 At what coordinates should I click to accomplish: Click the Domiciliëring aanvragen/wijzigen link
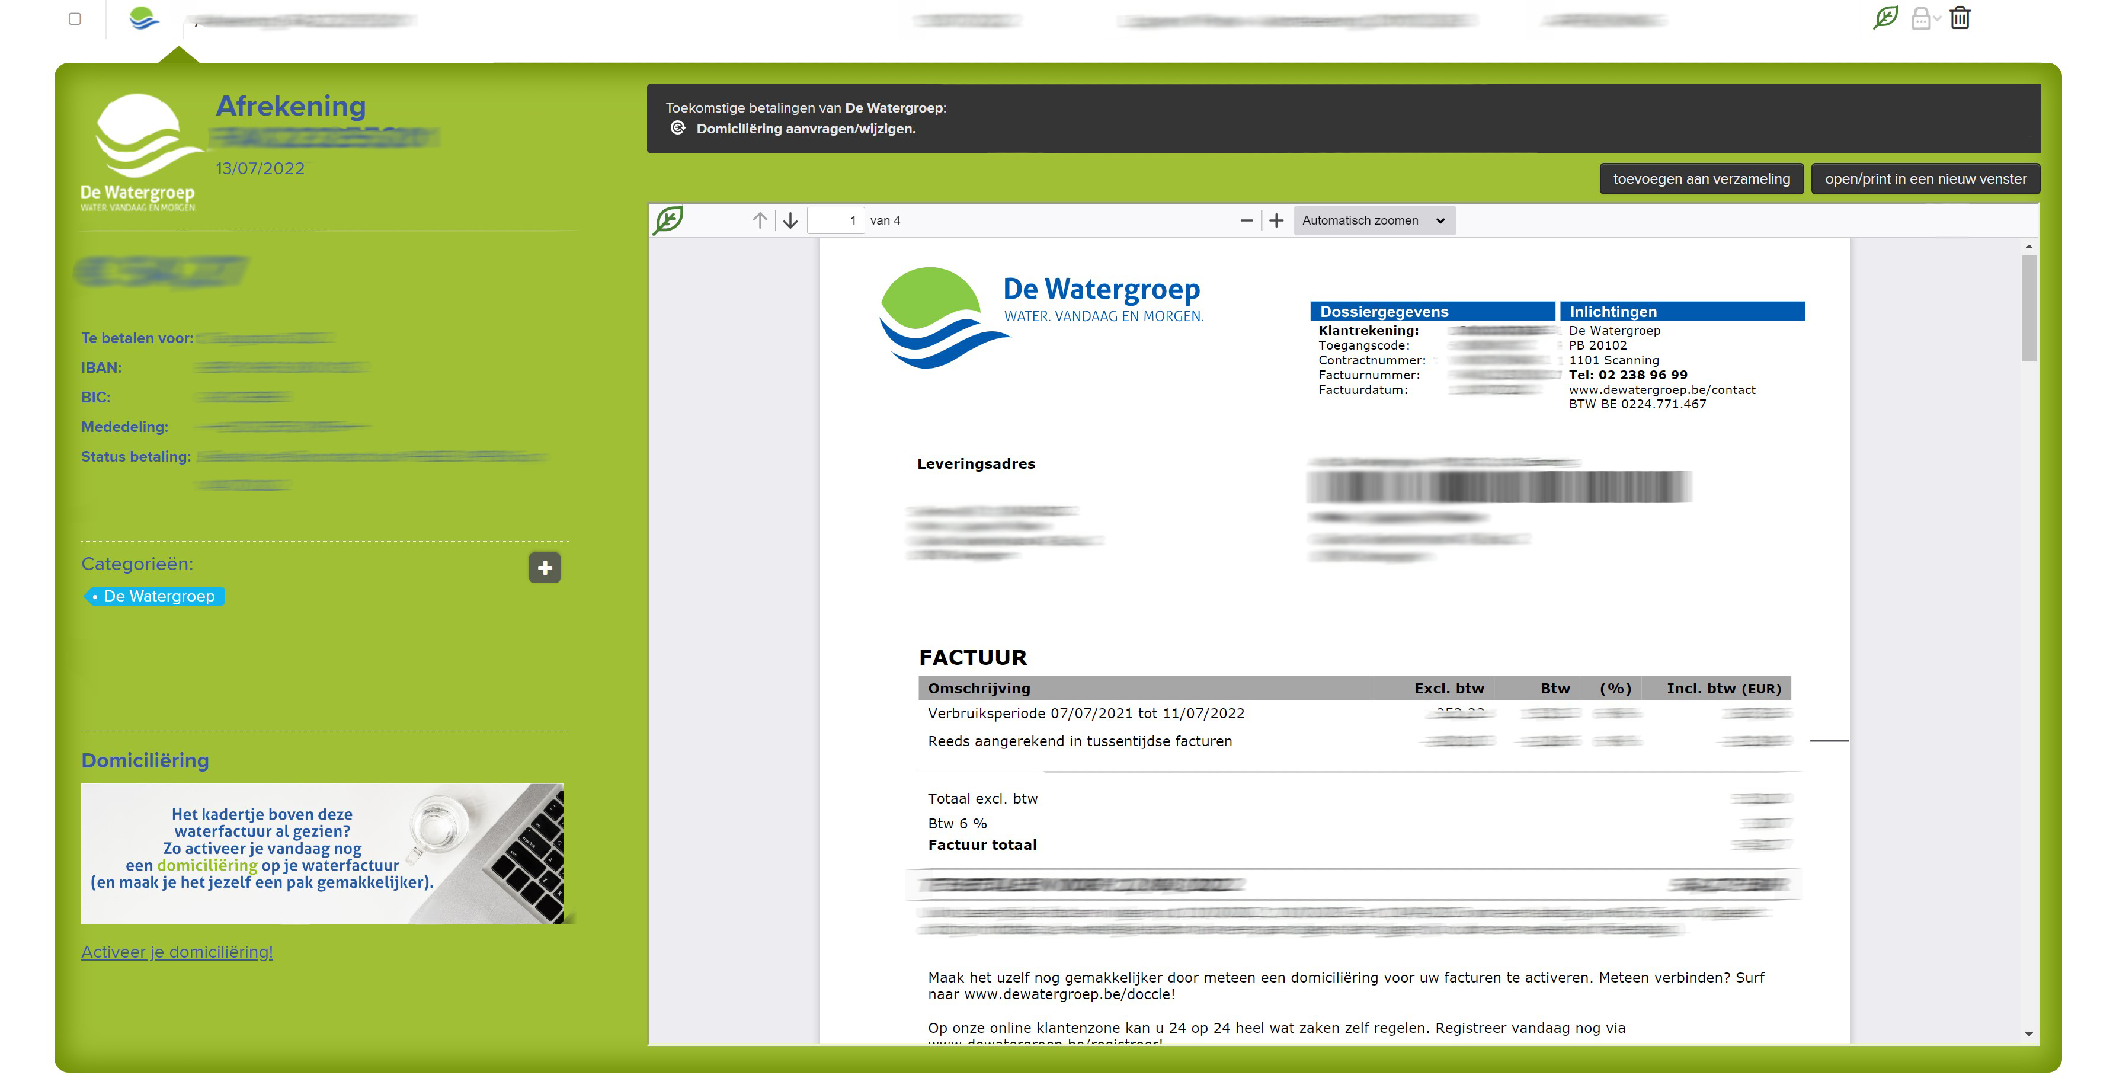click(x=805, y=129)
